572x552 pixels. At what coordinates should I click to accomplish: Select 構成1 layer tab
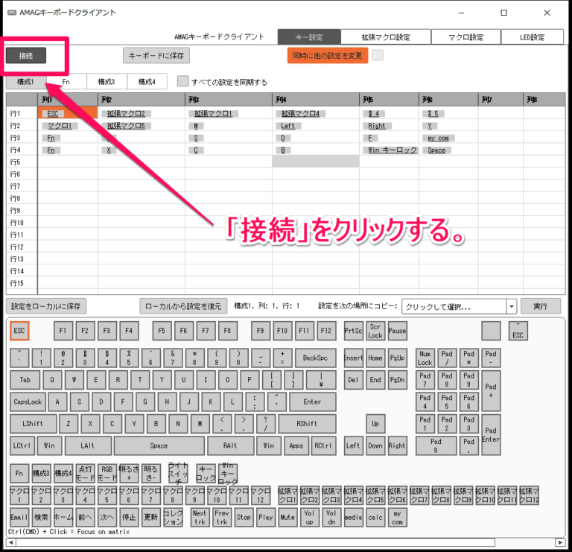click(26, 82)
